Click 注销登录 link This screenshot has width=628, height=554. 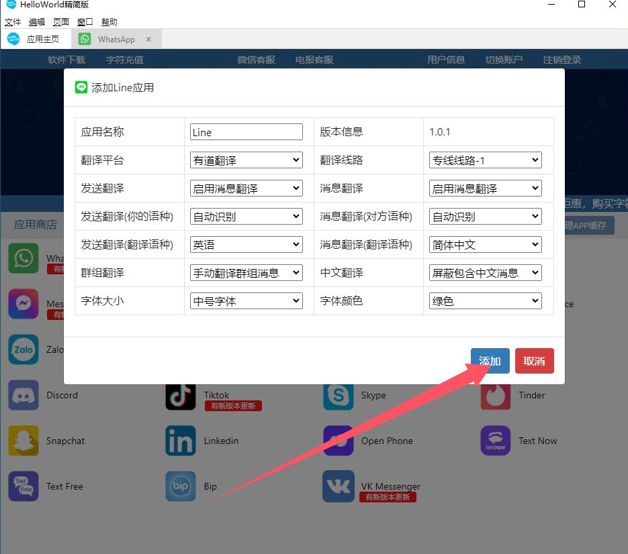tap(562, 60)
